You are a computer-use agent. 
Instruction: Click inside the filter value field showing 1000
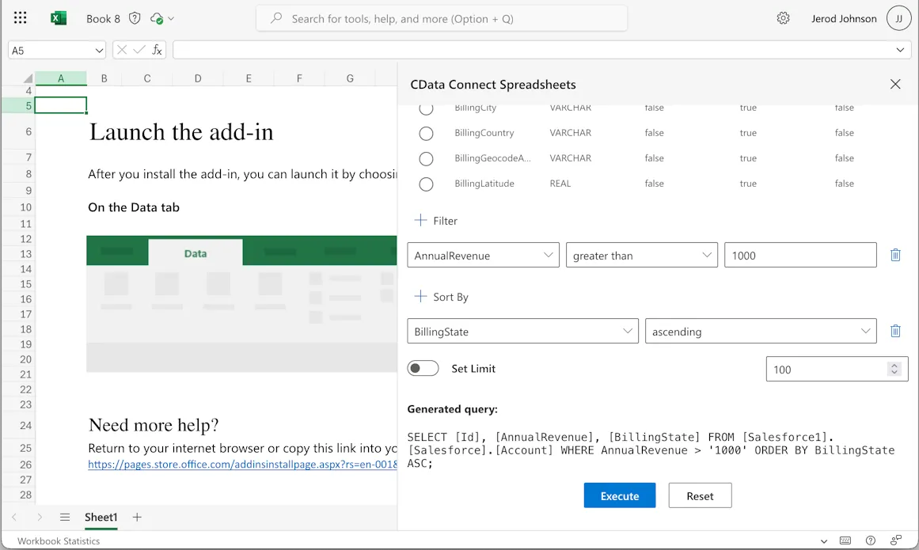799,255
